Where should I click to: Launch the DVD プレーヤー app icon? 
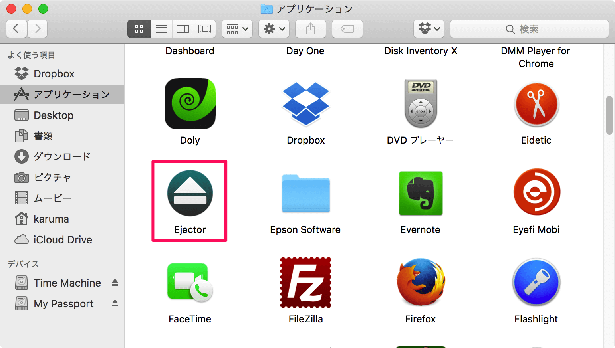(421, 104)
